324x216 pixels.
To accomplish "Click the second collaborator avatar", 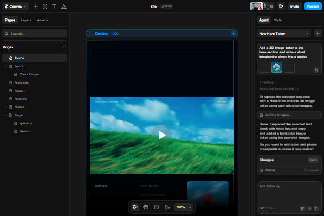I will [x=260, y=7].
